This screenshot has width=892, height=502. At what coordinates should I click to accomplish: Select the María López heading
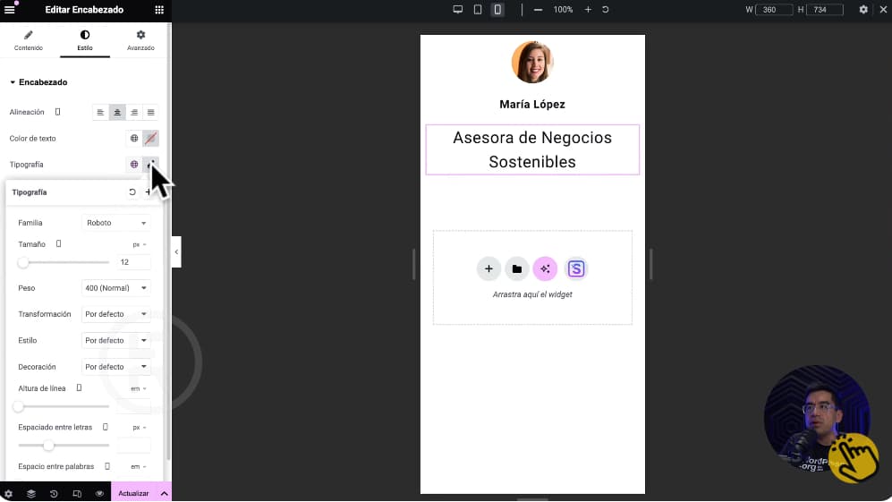point(532,104)
